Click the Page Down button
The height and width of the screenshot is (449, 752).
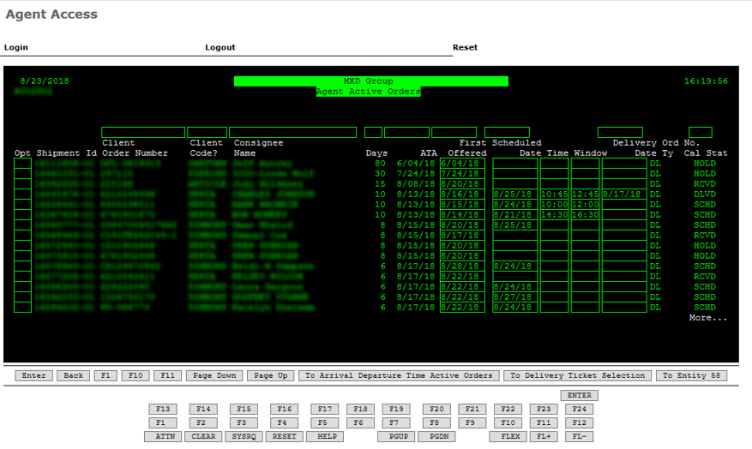[x=214, y=375]
